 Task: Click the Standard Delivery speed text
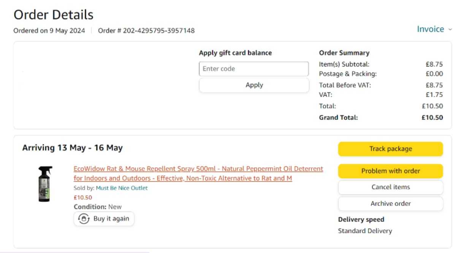click(x=365, y=231)
